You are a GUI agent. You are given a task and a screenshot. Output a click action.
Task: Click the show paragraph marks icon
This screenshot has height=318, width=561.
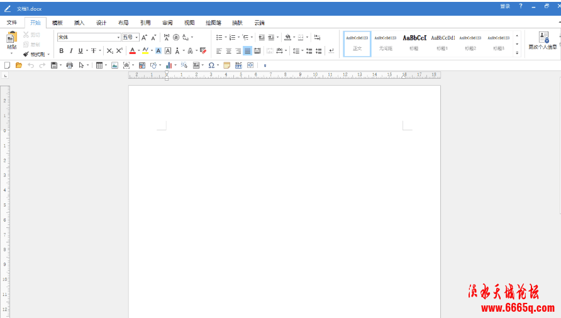[331, 51]
